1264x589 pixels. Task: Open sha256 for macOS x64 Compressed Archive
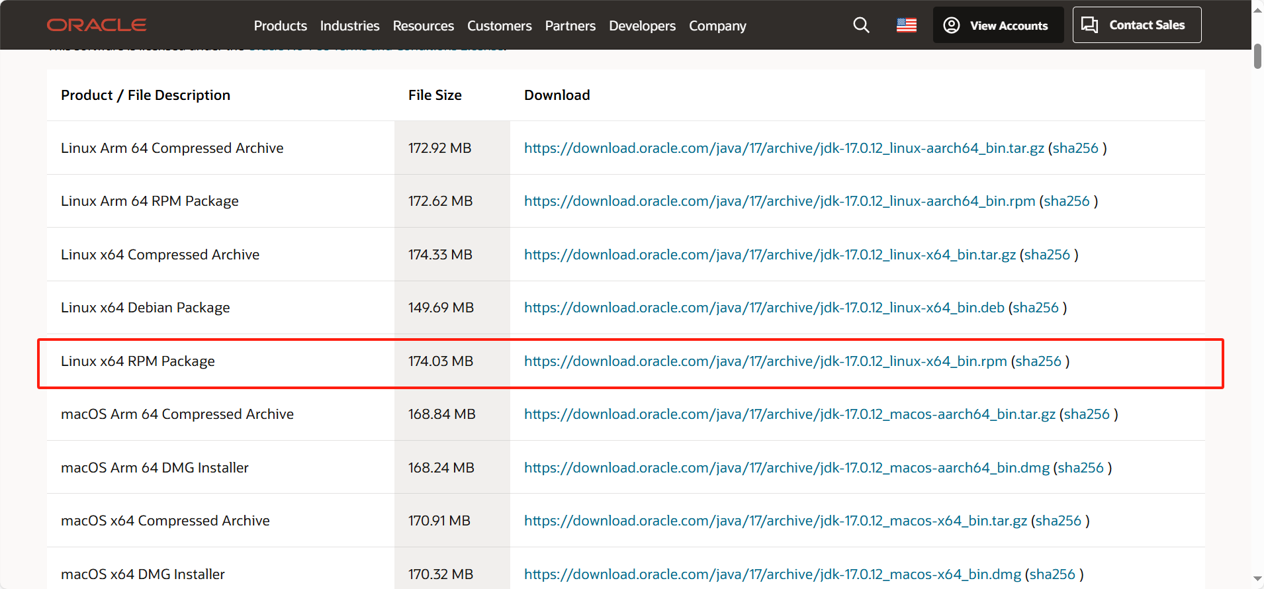point(1058,521)
